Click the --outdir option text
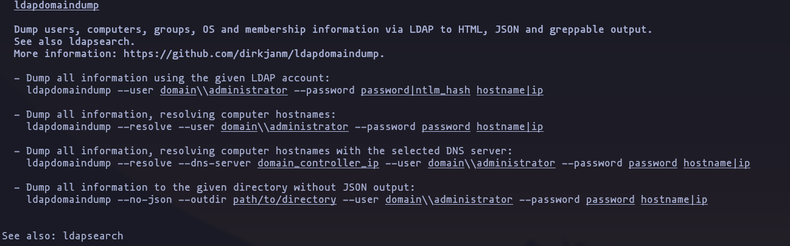 202,199
